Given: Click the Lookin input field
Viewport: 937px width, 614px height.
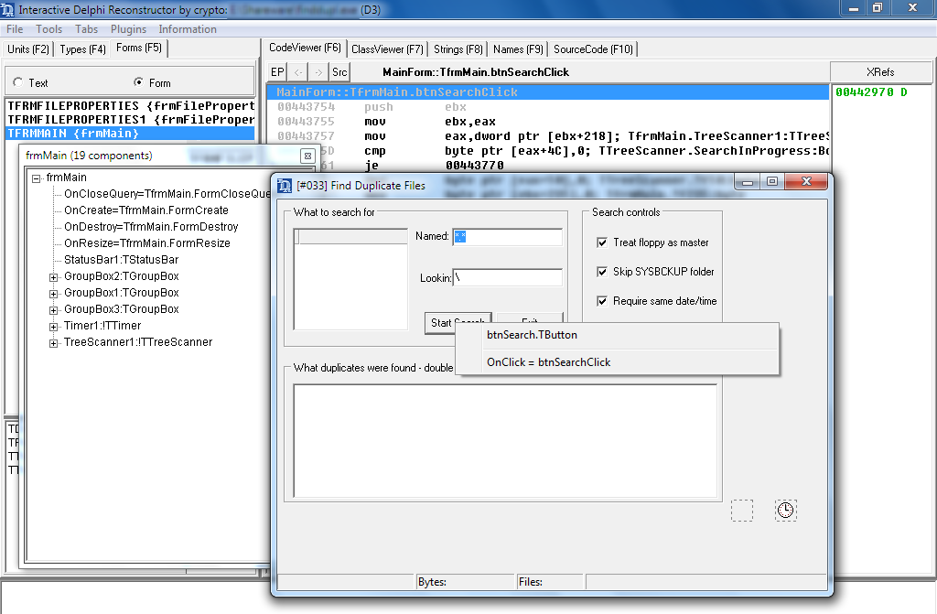Looking at the screenshot, I should pyautogui.click(x=507, y=277).
